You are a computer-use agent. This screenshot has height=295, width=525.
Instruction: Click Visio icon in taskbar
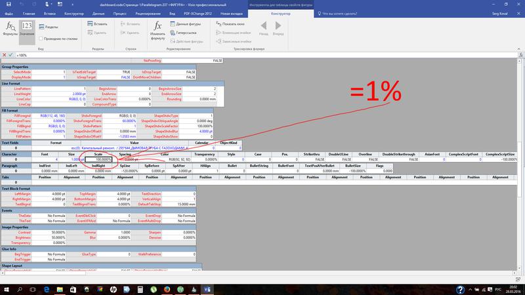point(207,289)
